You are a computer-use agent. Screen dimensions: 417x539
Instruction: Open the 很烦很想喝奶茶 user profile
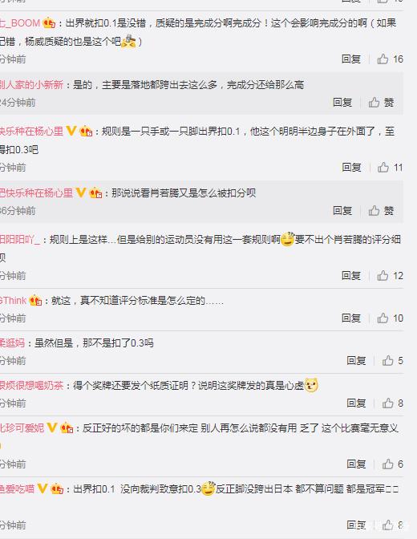click(31, 385)
